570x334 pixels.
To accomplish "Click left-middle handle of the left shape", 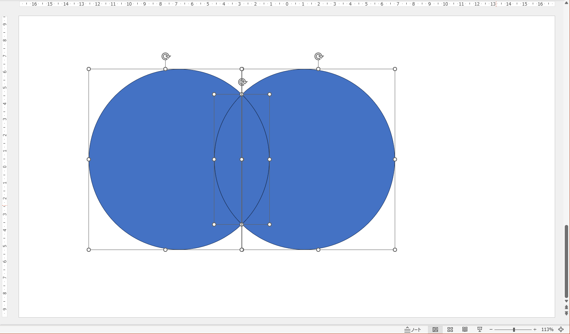I will click(x=89, y=159).
